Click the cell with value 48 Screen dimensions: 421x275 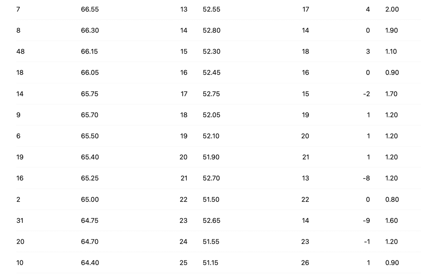pos(20,51)
